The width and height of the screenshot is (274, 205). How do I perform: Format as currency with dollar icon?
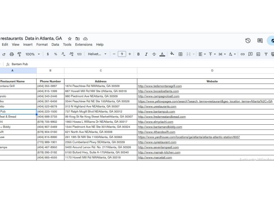(48, 54)
